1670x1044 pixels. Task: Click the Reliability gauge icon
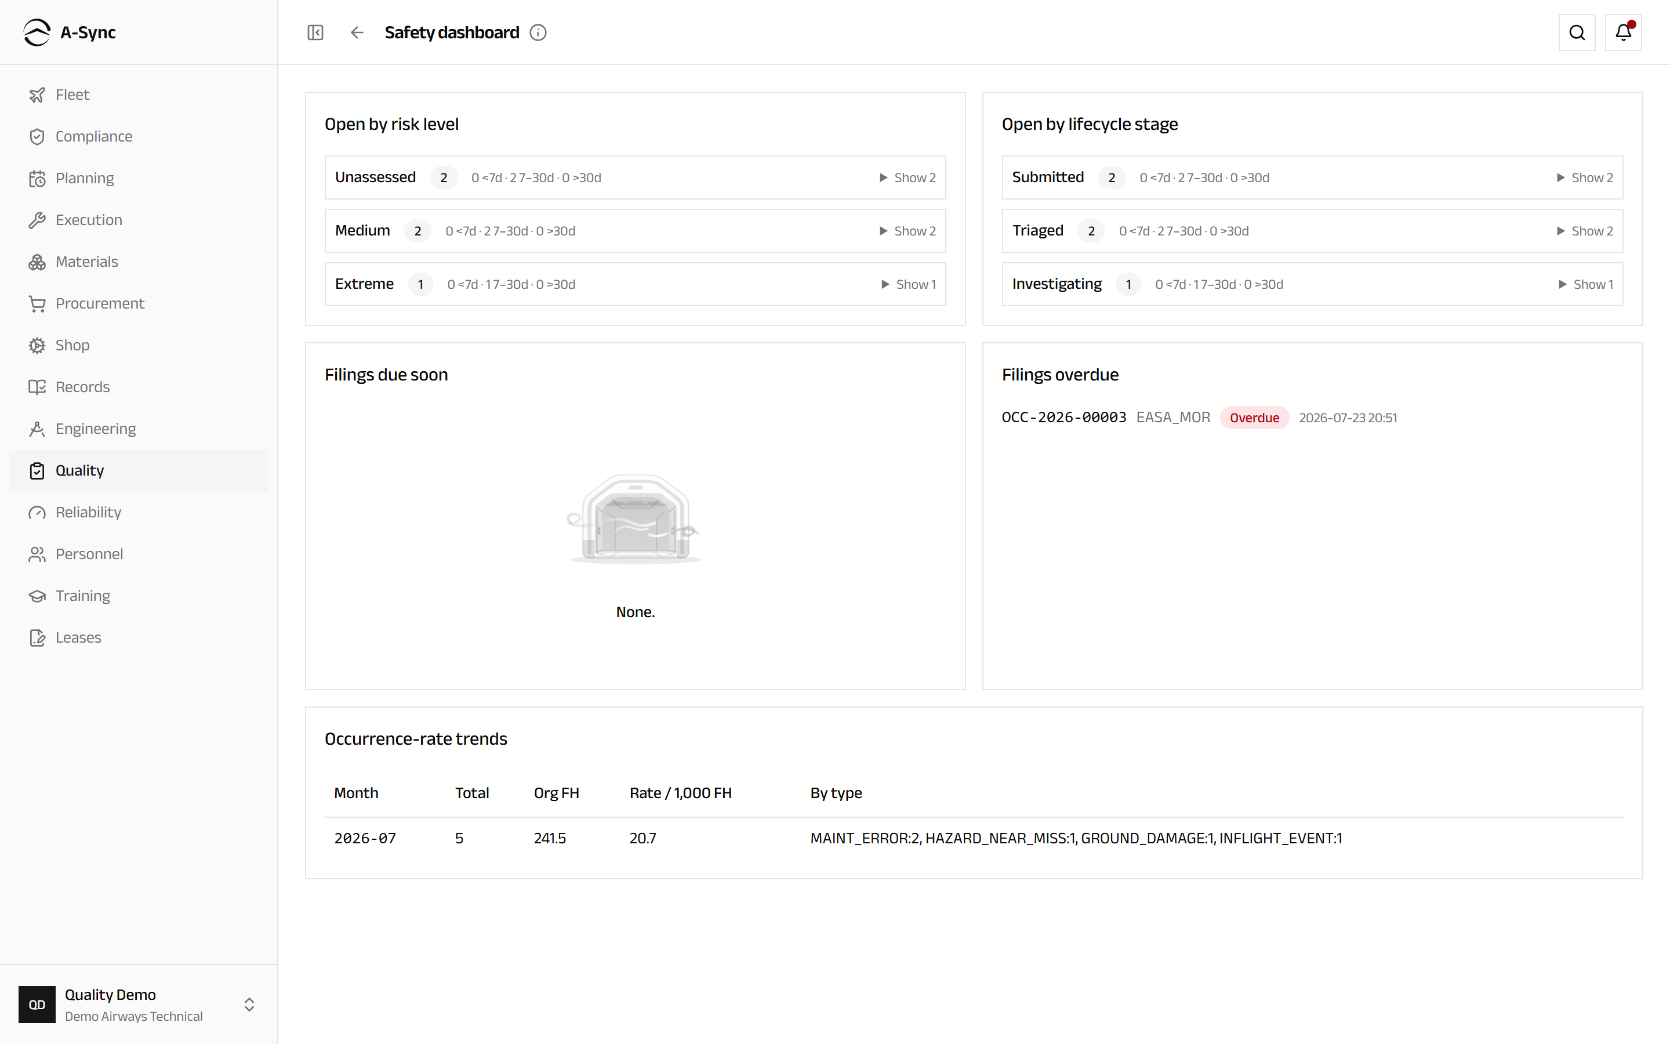pyautogui.click(x=37, y=512)
